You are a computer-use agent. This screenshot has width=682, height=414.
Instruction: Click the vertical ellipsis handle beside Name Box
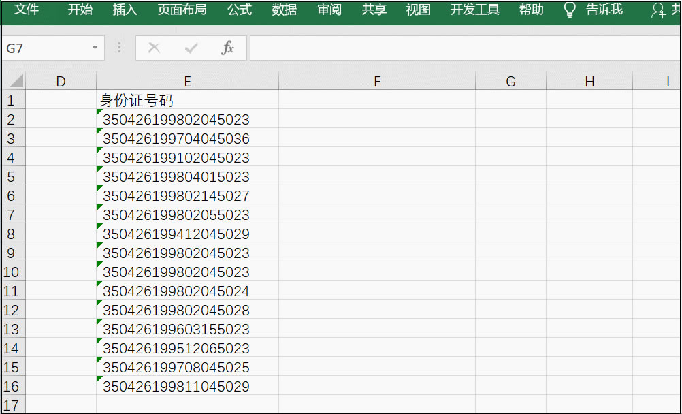(x=118, y=48)
